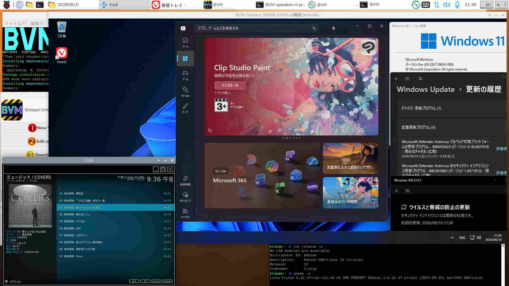
Task: Select the Apps icon in Store sidebar
Action: [x=185, y=59]
